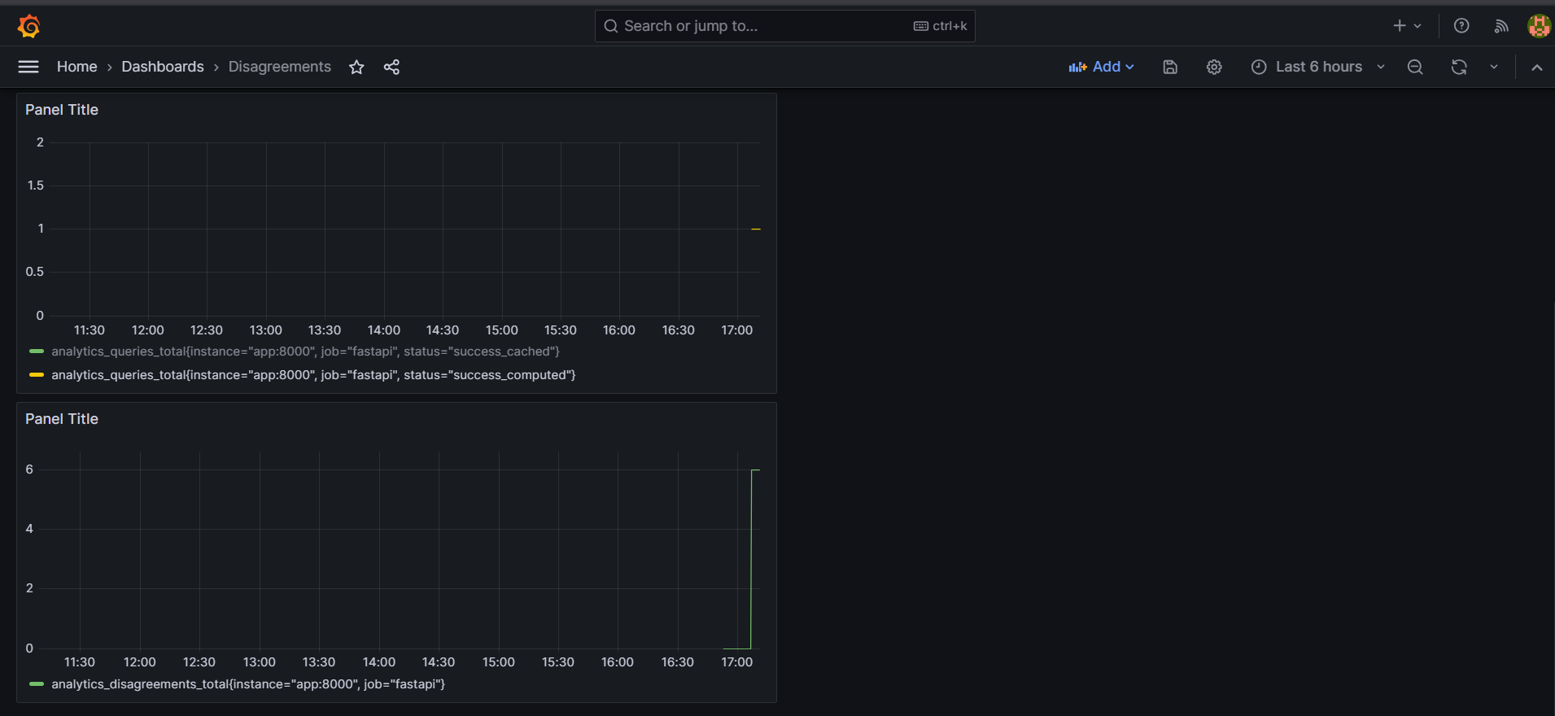Screen dimensions: 1555x716
Task: Zoom out the time range
Action: pos(1415,67)
